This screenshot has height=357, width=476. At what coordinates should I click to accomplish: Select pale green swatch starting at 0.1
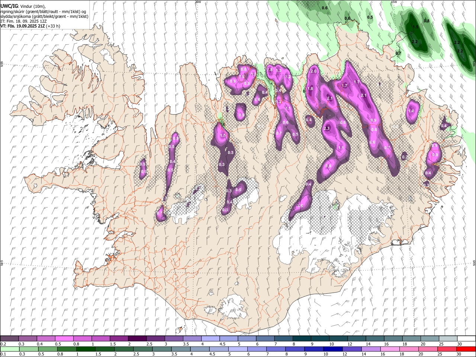pyautogui.click(x=9, y=349)
